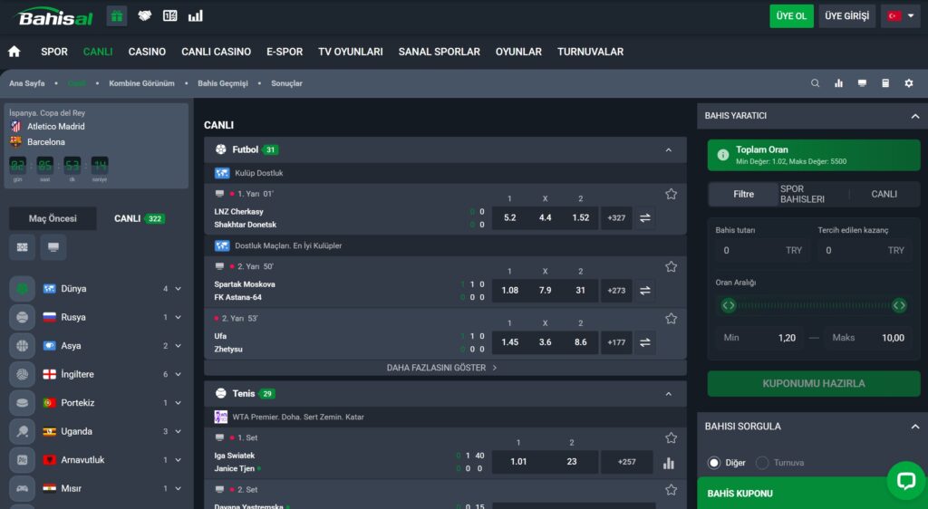The width and height of the screenshot is (928, 509).
Task: Click the handshake icon in top bar
Action: 144,15
